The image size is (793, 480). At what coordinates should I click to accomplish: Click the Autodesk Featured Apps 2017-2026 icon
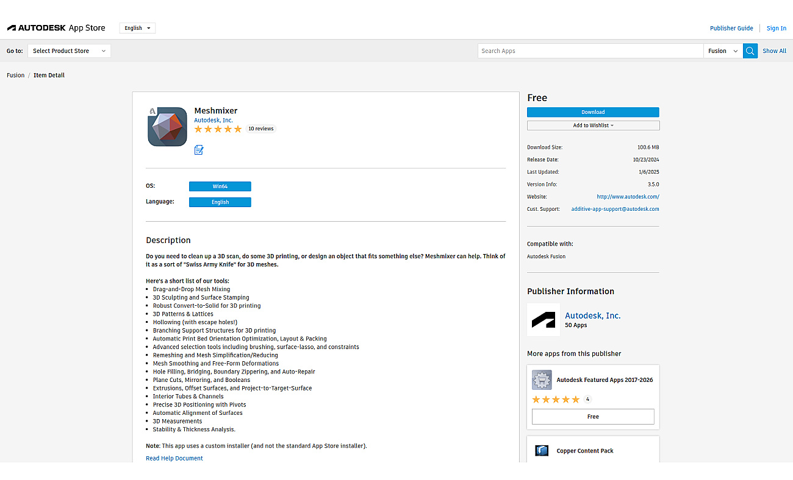[542, 380]
